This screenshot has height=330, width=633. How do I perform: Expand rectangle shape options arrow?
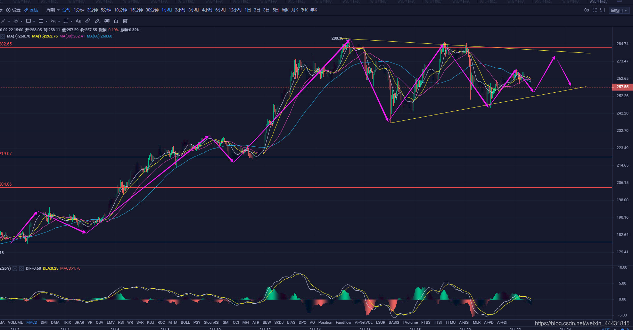point(34,21)
